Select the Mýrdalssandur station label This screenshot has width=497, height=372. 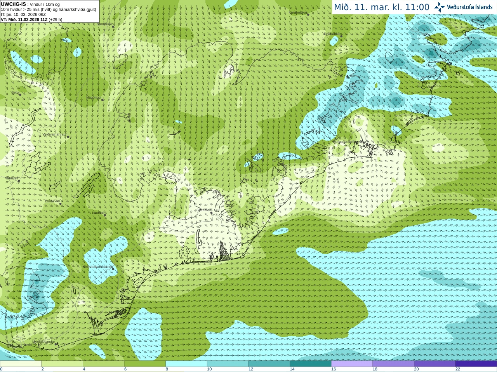pos(43,341)
